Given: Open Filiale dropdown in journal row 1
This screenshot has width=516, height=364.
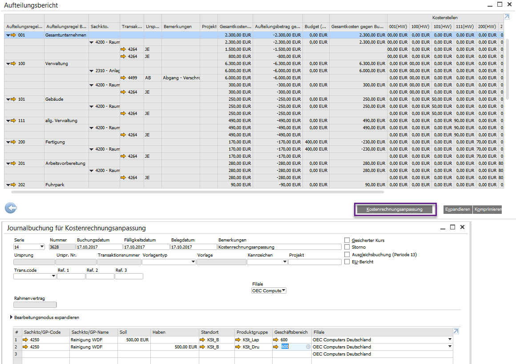Looking at the screenshot, I should point(450,339).
